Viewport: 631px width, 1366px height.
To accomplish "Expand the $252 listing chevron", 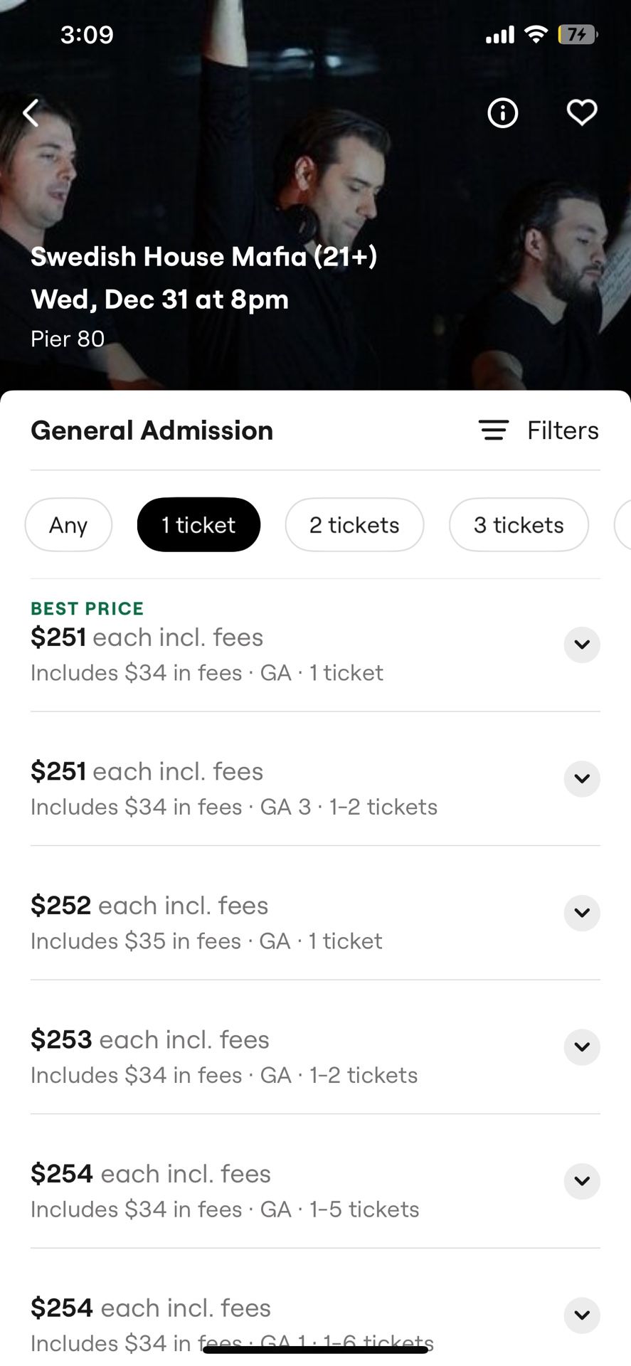I will tap(582, 913).
